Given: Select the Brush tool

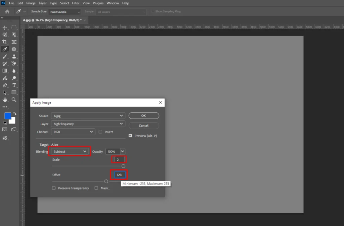Looking at the screenshot, I should [x=5, y=56].
